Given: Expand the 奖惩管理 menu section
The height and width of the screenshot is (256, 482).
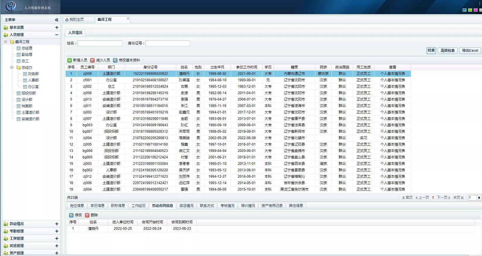Looking at the screenshot, I should [x=57, y=246].
